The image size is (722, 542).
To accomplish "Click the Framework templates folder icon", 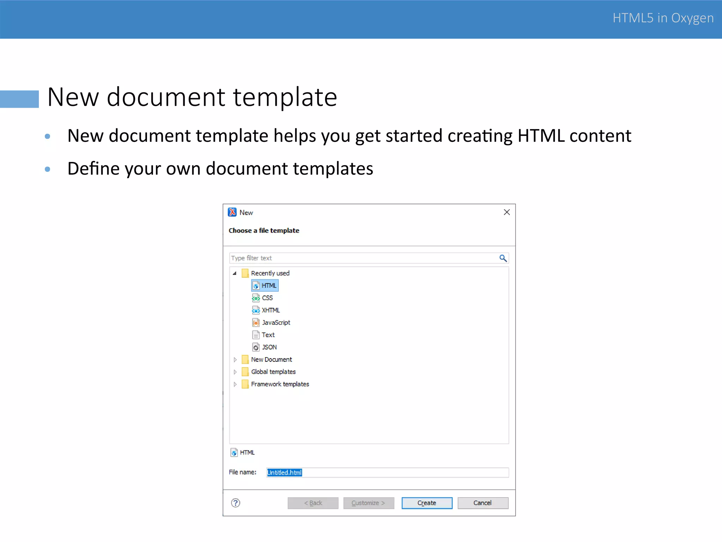I will tap(245, 384).
